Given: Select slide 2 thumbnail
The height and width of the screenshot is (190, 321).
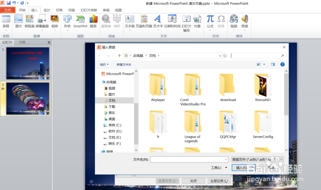Looking at the screenshot, I should (x=28, y=99).
